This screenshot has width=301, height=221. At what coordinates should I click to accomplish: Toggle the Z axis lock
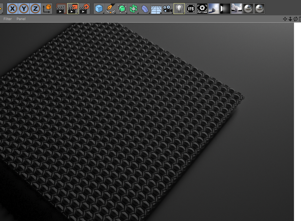[35, 9]
